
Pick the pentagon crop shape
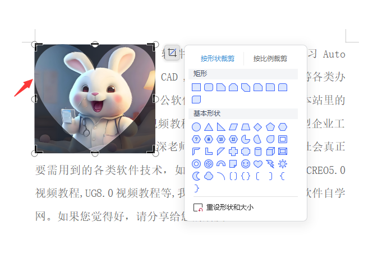point(270,127)
